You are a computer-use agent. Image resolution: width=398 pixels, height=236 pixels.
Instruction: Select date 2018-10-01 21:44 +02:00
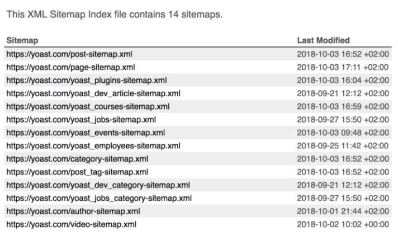[343, 211]
